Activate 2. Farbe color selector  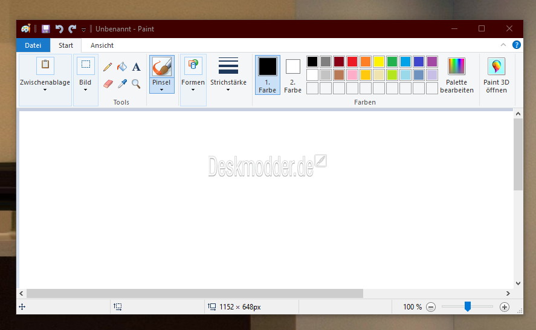pos(293,75)
